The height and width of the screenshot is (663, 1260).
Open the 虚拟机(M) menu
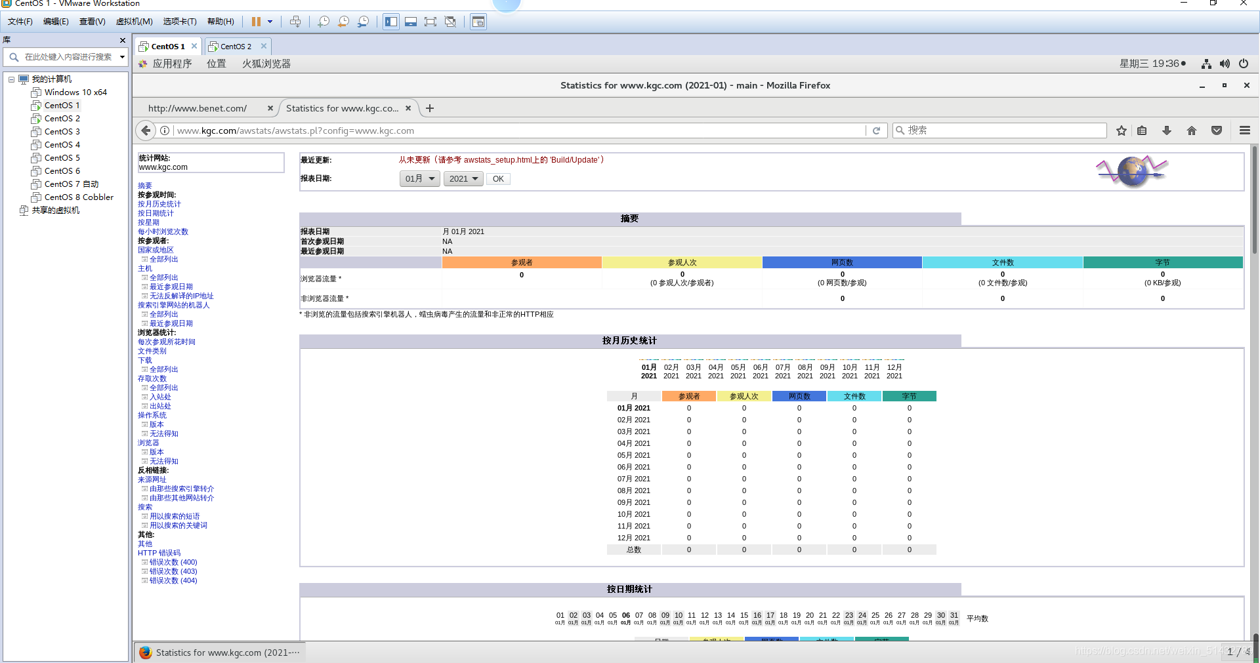135,22
